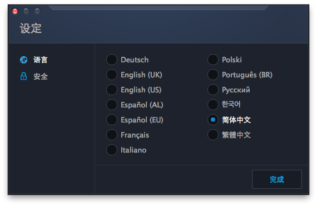Close the 设定 window with red button

point(15,11)
